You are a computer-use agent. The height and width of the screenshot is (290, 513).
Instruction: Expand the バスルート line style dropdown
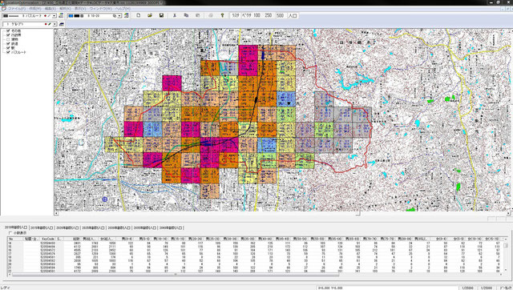55,16
